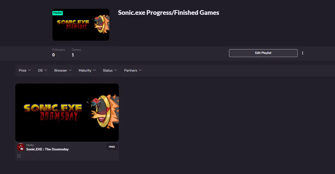Click the FREE price badge
The image size is (335, 174).
(x=112, y=147)
